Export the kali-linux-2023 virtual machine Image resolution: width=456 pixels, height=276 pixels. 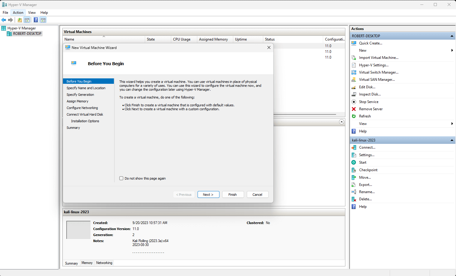pyautogui.click(x=365, y=184)
